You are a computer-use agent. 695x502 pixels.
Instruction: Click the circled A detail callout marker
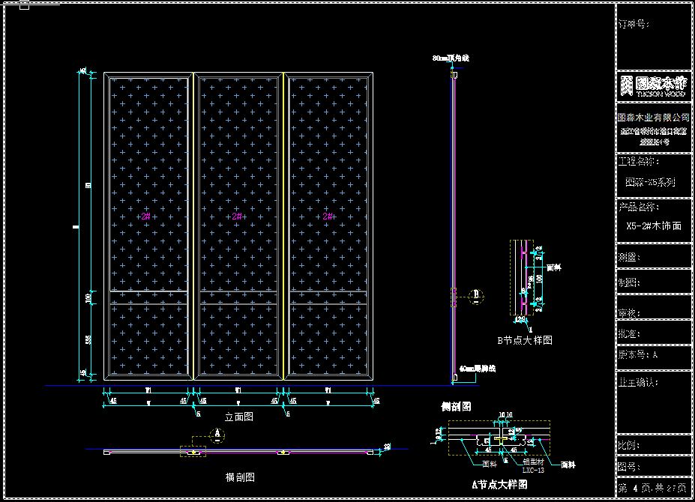217,434
